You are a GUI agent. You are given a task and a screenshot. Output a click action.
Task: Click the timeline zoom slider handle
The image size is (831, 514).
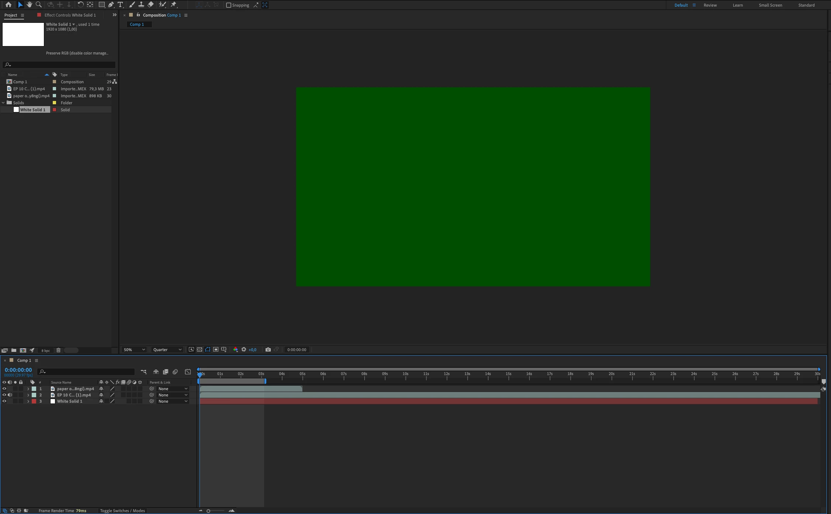coord(208,511)
